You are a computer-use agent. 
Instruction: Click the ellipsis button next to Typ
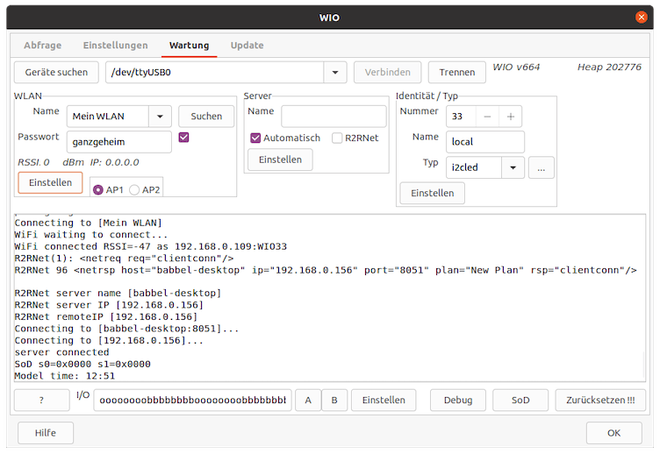tap(541, 167)
